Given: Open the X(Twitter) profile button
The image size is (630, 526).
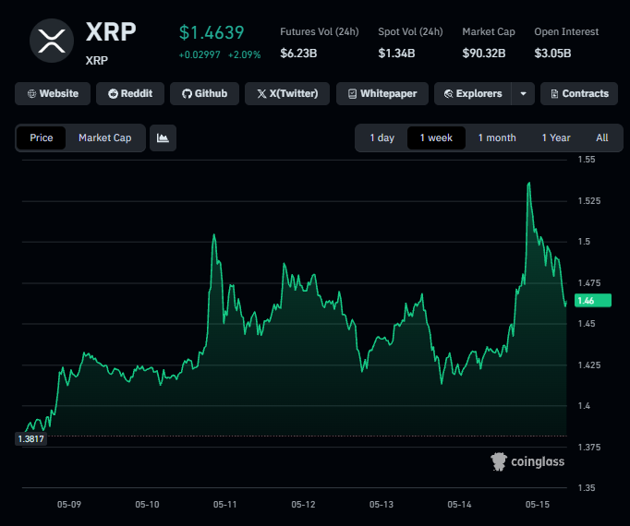Looking at the screenshot, I should [287, 93].
